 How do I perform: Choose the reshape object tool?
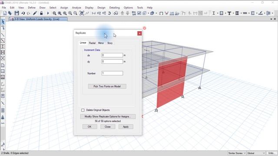click(x=3, y=28)
